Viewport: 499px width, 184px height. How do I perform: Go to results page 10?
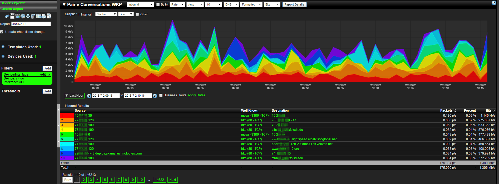click(141, 180)
